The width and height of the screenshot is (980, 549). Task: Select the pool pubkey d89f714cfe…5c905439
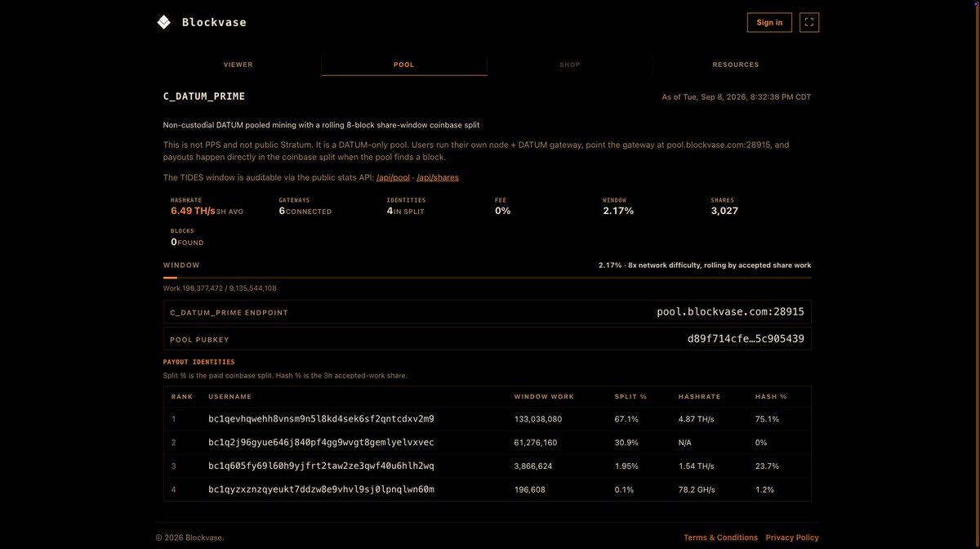(x=746, y=339)
